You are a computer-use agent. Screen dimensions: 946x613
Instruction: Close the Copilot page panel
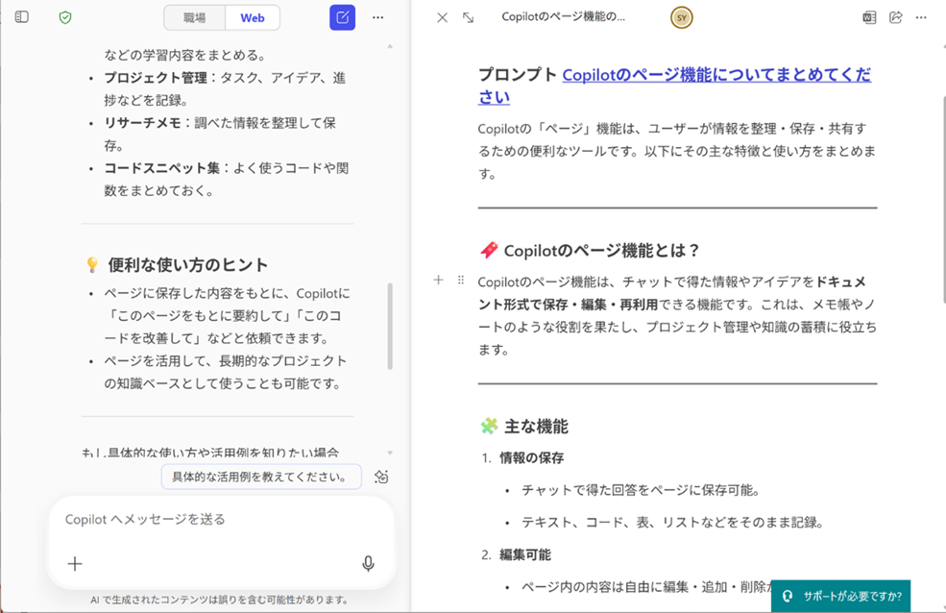pyautogui.click(x=442, y=17)
